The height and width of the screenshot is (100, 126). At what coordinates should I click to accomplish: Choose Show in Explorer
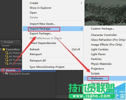click(53, 8)
